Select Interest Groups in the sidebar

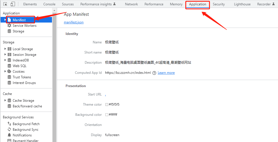click(x=24, y=83)
